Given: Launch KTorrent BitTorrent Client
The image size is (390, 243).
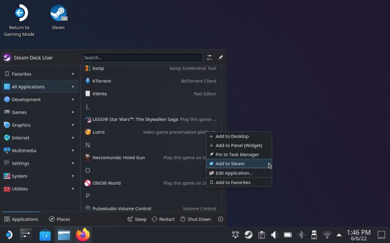Looking at the screenshot, I should pyautogui.click(x=151, y=81).
